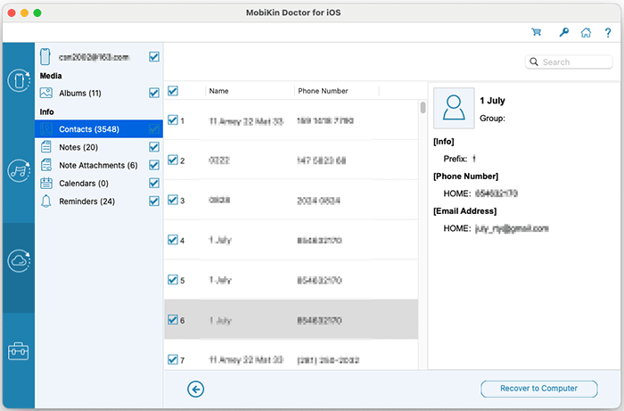
Task: Click the HOME phone number value
Action: [x=496, y=193]
